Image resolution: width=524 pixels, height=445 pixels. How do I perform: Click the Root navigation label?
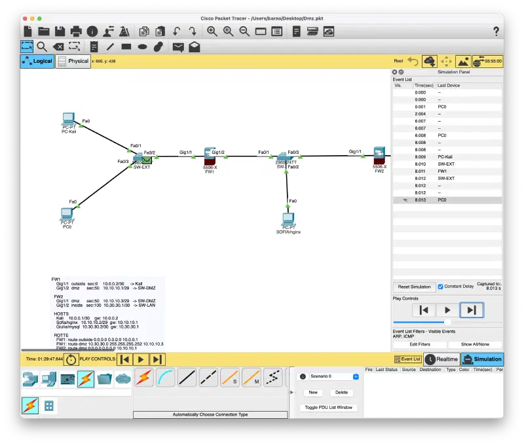pos(398,61)
